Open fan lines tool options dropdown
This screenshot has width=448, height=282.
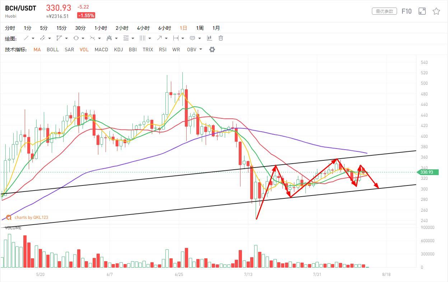pyautogui.click(x=116, y=38)
